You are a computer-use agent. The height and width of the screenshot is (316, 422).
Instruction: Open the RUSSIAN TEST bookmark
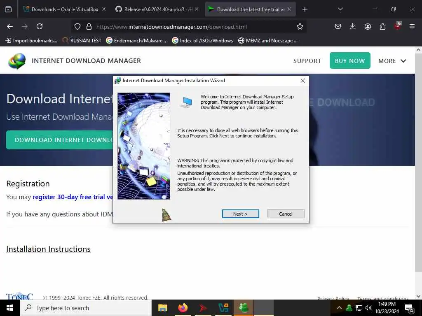(82, 41)
